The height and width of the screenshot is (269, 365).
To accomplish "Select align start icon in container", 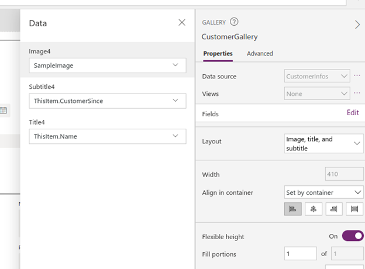I will pyautogui.click(x=292, y=209).
